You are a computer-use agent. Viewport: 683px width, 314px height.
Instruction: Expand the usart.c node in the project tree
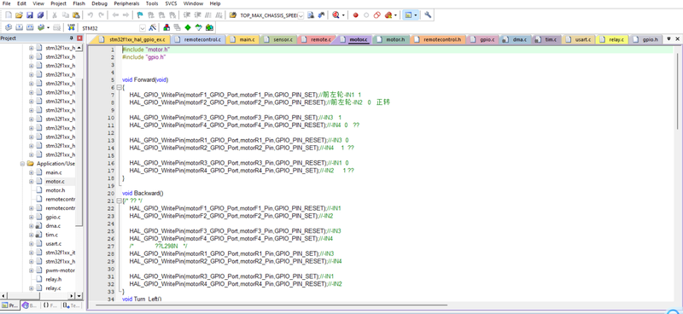[32, 244]
